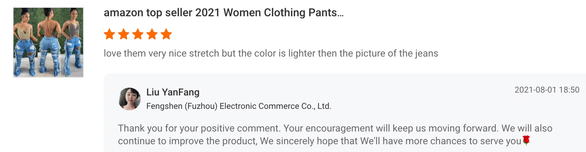Click the word 'Pants' in the title
The image size is (586, 152).
[322, 13]
